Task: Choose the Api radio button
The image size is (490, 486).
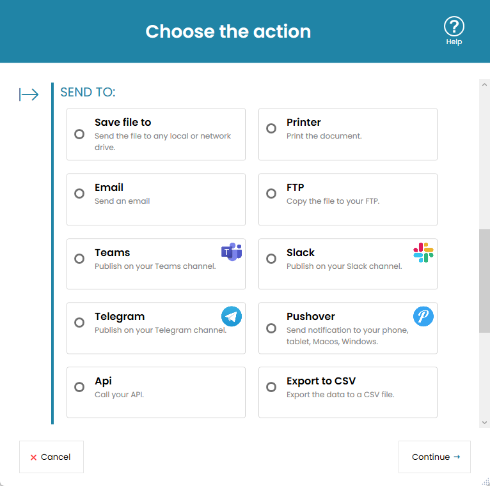Action: 79,387
